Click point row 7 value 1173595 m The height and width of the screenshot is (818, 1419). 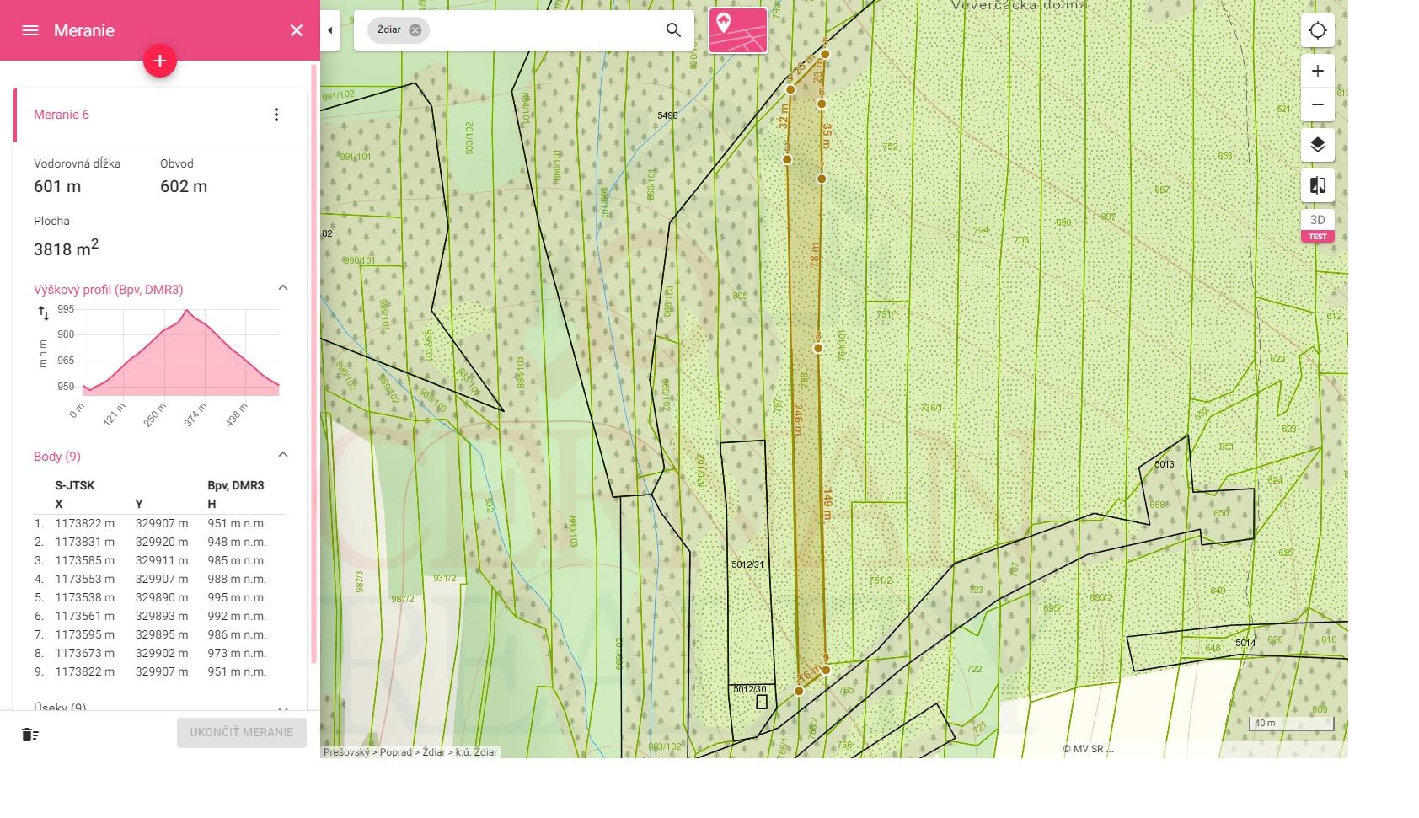(x=85, y=634)
